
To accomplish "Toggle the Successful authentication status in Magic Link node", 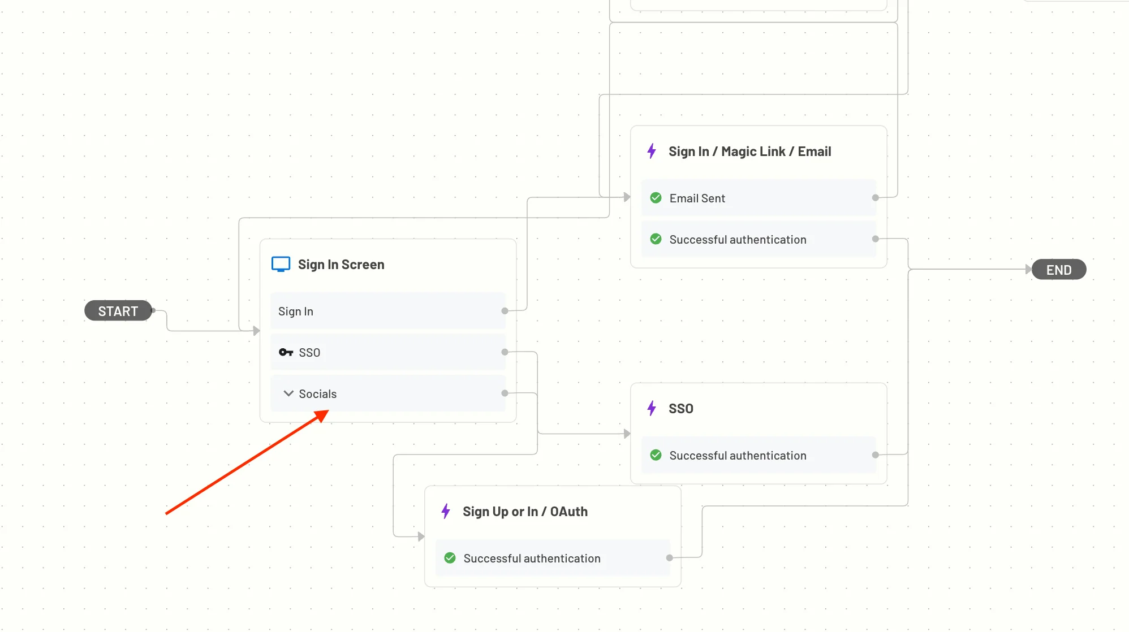I will [656, 239].
